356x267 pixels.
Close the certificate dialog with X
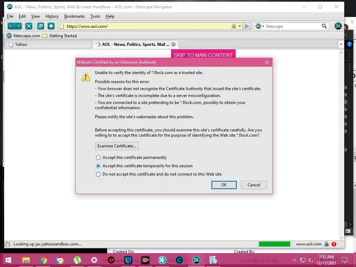(267, 62)
